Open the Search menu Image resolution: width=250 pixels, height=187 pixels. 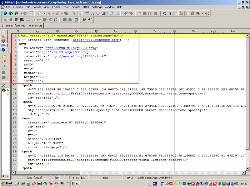tap(37, 7)
